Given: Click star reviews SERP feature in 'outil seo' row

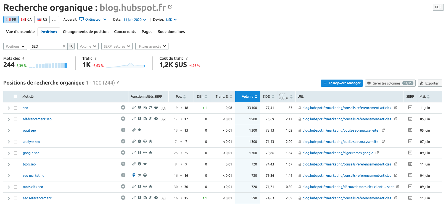Looking at the screenshot, I should [139, 130].
